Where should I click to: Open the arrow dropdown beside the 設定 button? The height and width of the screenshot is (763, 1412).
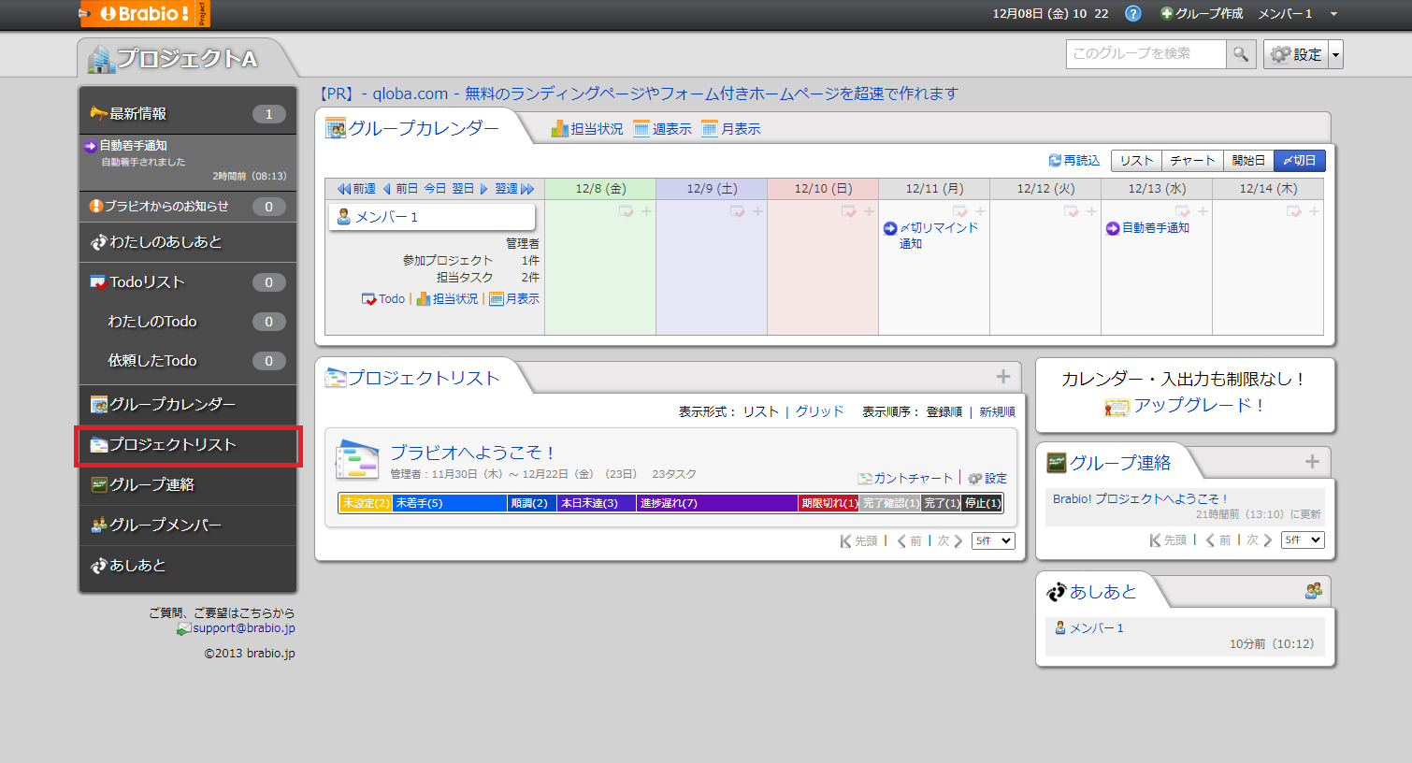pyautogui.click(x=1335, y=53)
